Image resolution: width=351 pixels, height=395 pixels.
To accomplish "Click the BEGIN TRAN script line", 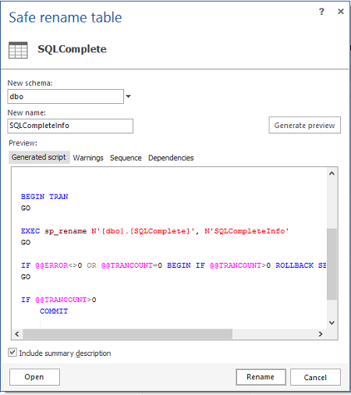I will (44, 197).
